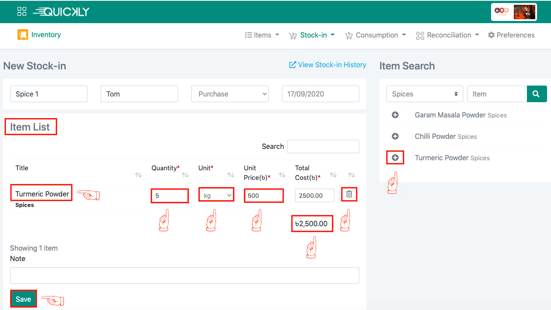Viewport: 551px width, 310px height.
Task: Open the Stock-in menu
Action: 312,35
